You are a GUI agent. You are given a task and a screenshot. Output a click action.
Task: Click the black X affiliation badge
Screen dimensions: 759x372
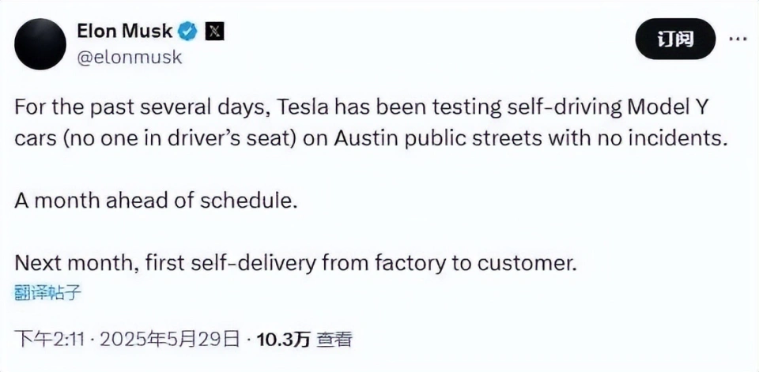214,32
